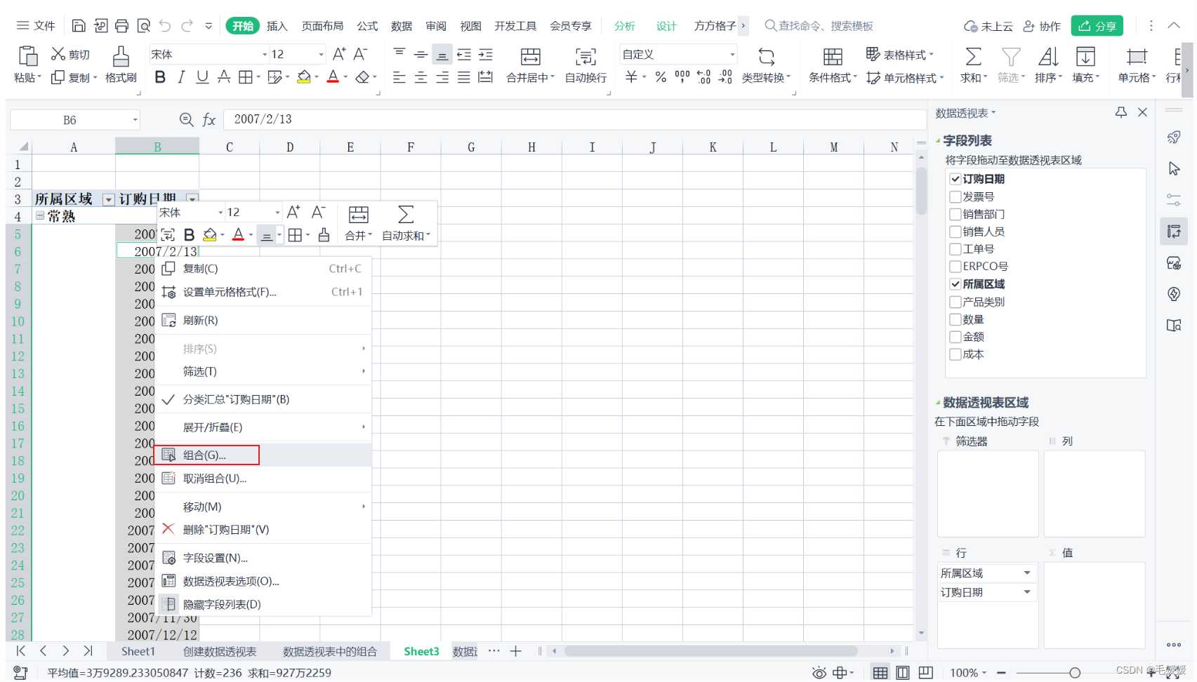Click the Format Painter icon

pyautogui.click(x=121, y=56)
